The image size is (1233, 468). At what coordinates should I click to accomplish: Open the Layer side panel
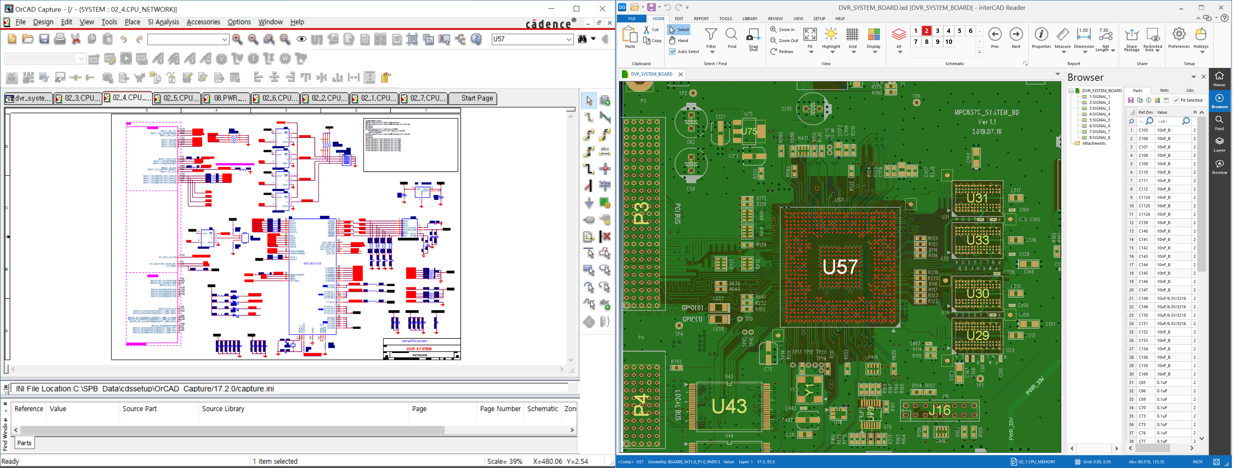tap(1219, 144)
